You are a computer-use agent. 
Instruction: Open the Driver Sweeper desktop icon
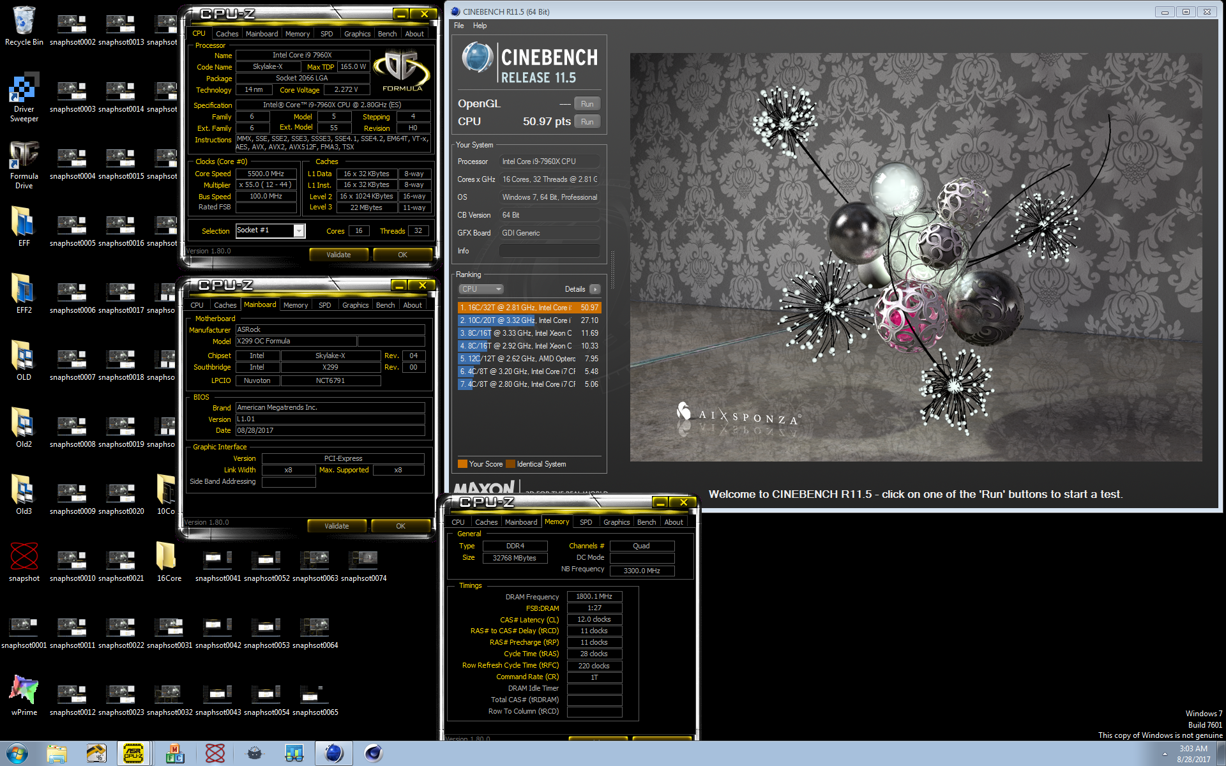(x=24, y=96)
